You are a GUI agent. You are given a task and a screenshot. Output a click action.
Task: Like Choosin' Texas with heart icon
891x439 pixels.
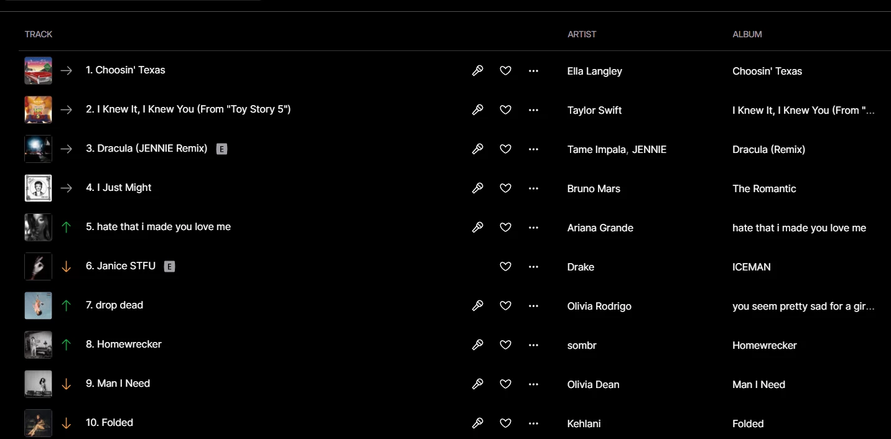click(x=505, y=71)
